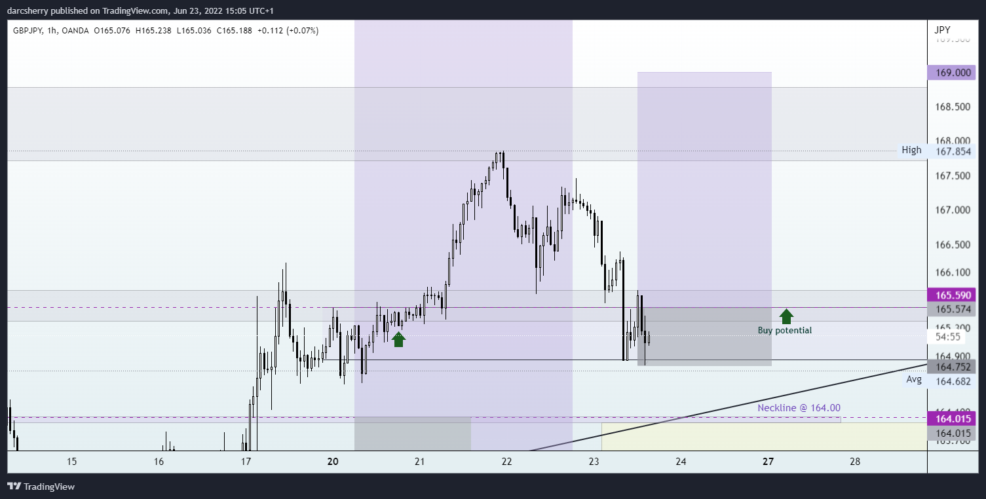
Task: Click the 167.000 price axis tick
Action: (953, 210)
